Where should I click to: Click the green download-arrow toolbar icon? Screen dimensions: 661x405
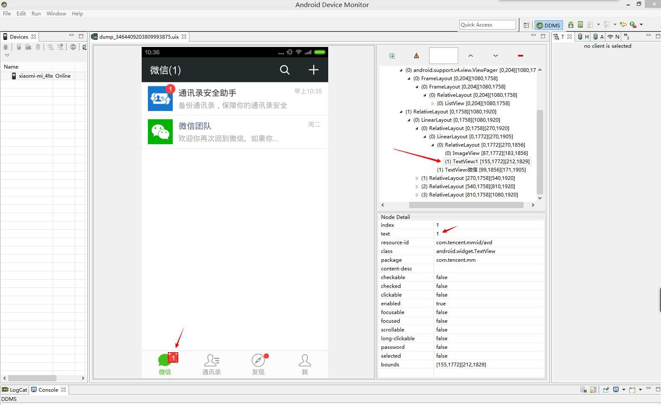pos(571,25)
